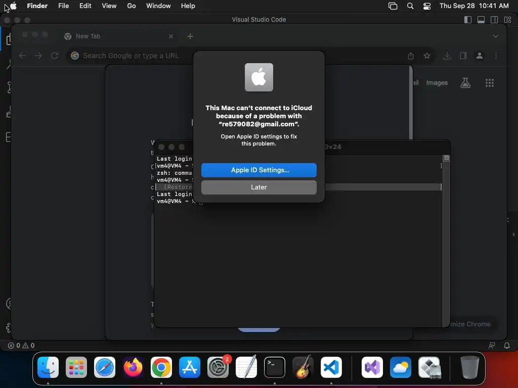The image size is (518, 388).
Task: Close the Chrome New Tab
Action: coord(171,36)
